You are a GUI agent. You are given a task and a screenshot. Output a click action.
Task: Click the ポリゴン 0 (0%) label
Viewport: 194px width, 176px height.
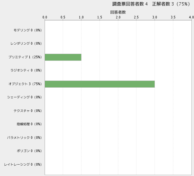click(29, 151)
